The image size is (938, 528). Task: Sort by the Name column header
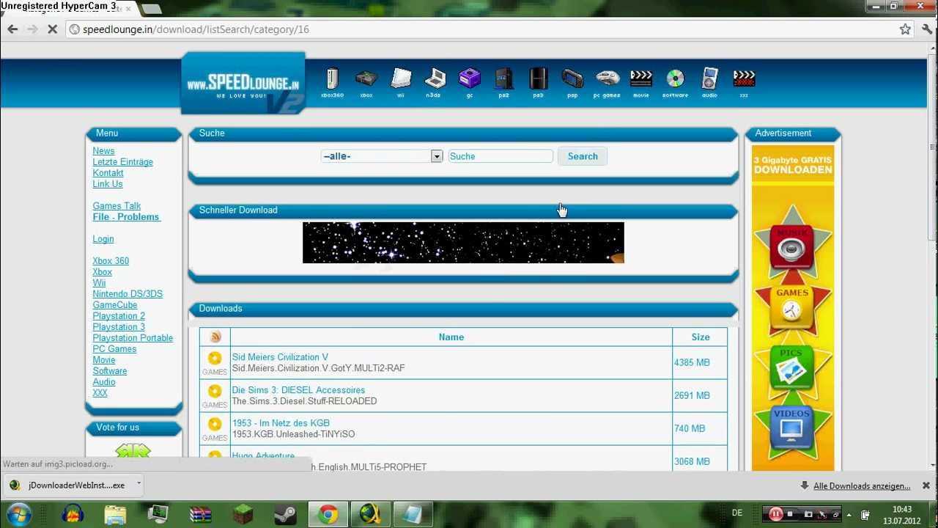pyautogui.click(x=451, y=337)
